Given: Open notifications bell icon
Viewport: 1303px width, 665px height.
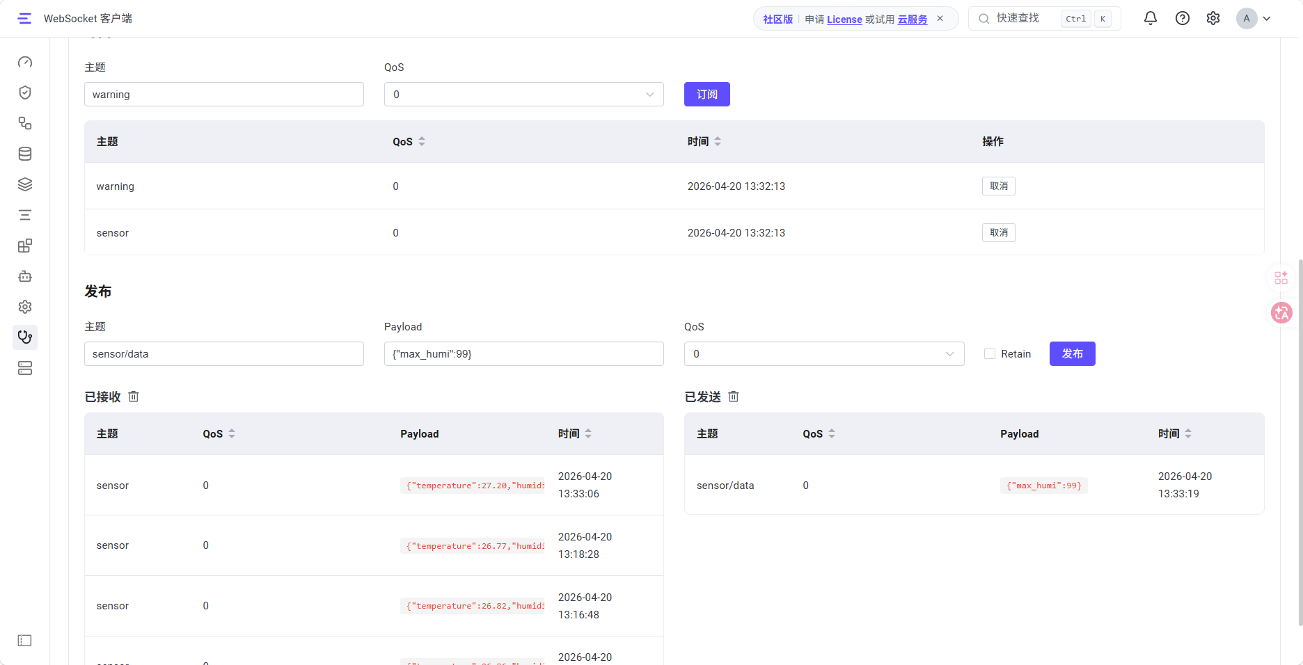Looking at the screenshot, I should (1151, 19).
